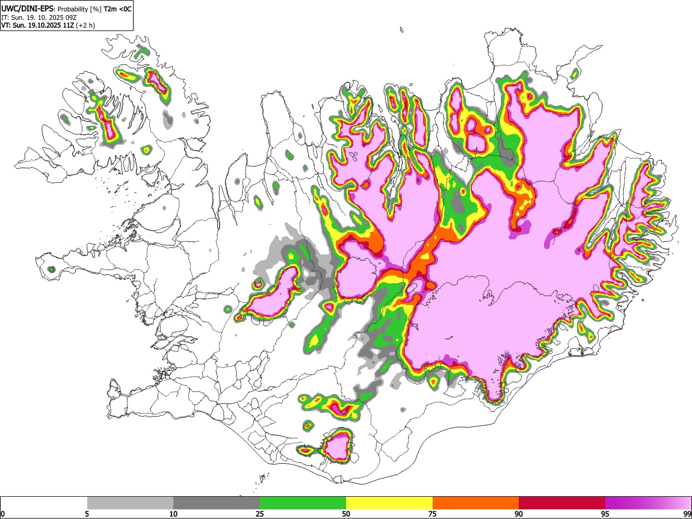Click the legend tick label '5'

(x=87, y=514)
